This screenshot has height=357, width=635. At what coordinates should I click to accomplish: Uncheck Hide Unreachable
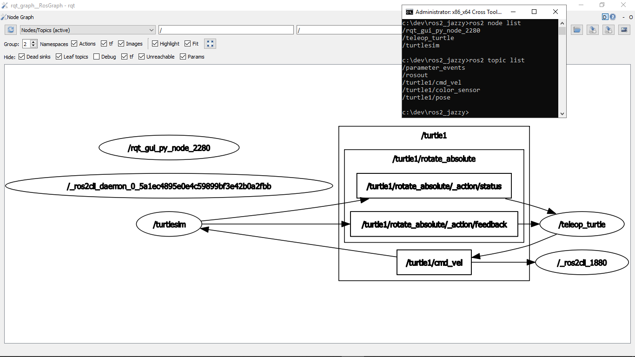pos(142,57)
